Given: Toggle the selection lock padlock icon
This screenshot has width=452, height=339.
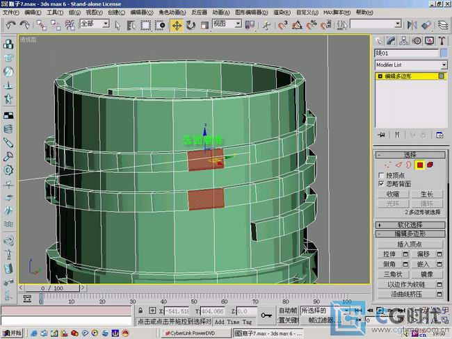Looking at the screenshot, I should [x=140, y=311].
